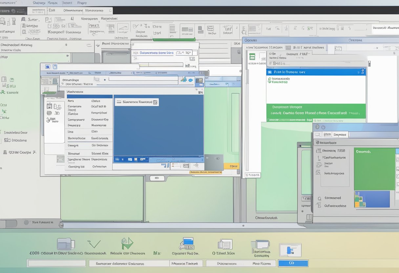
Task: Click the stacked documents icon in bottom row
Action: (x=225, y=244)
